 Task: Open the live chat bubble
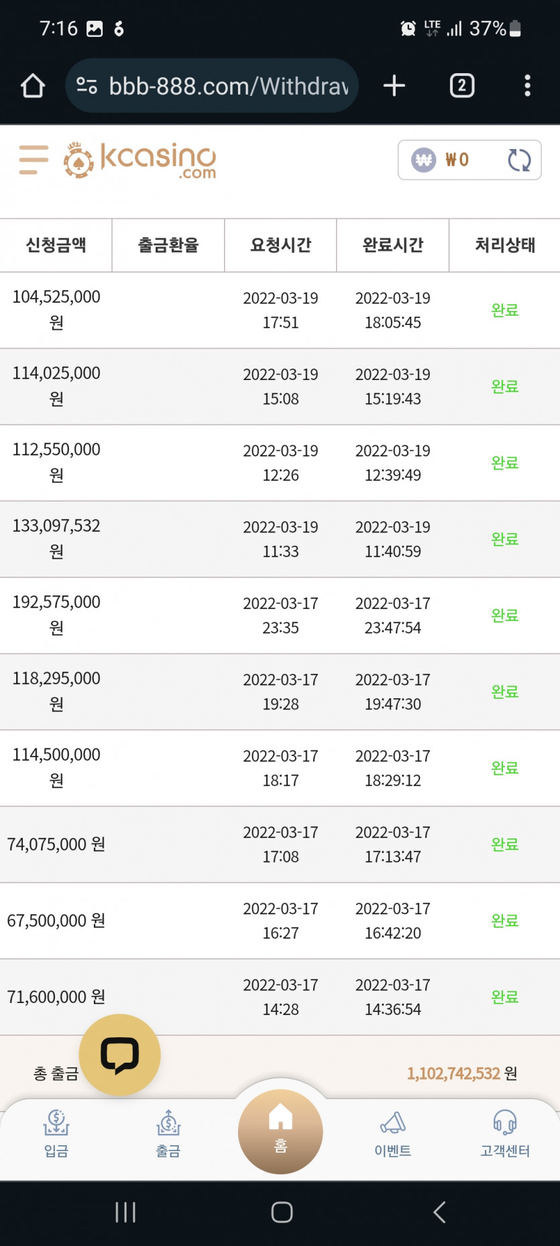pyautogui.click(x=119, y=1055)
